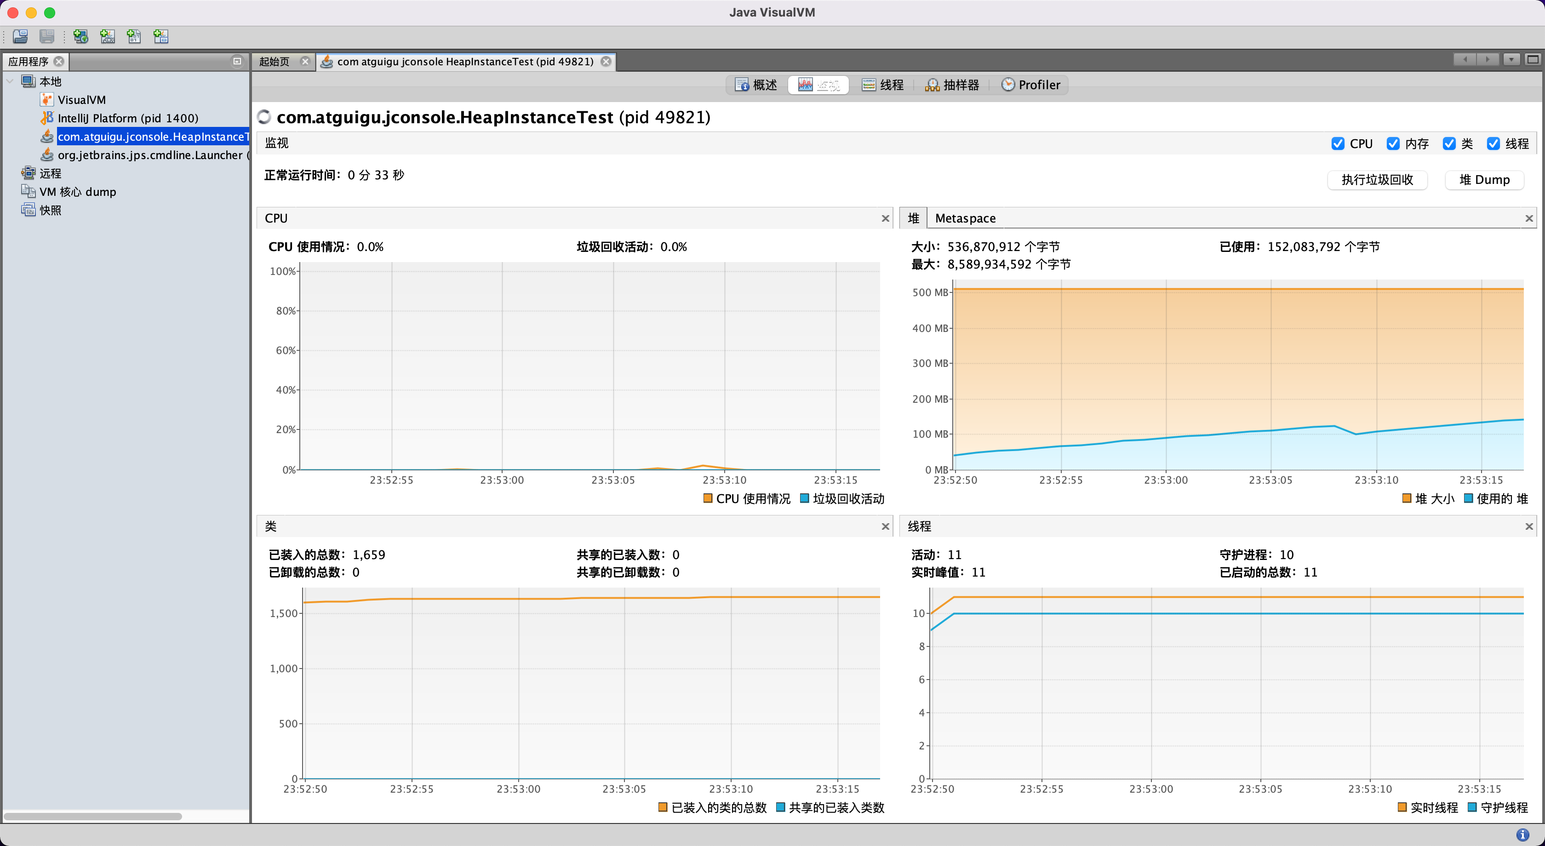Open the 概述 overview tab
The image size is (1545, 846).
[x=756, y=85]
